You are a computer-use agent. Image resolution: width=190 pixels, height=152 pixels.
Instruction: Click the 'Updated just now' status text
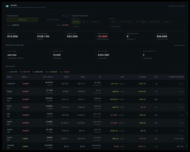pos(176,6)
